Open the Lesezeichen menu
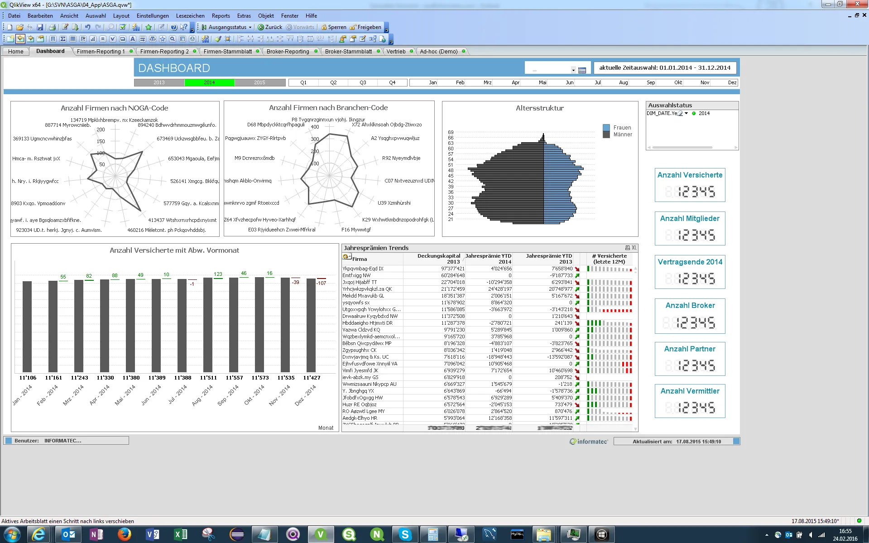Screen dimensions: 869x543 [x=190, y=15]
